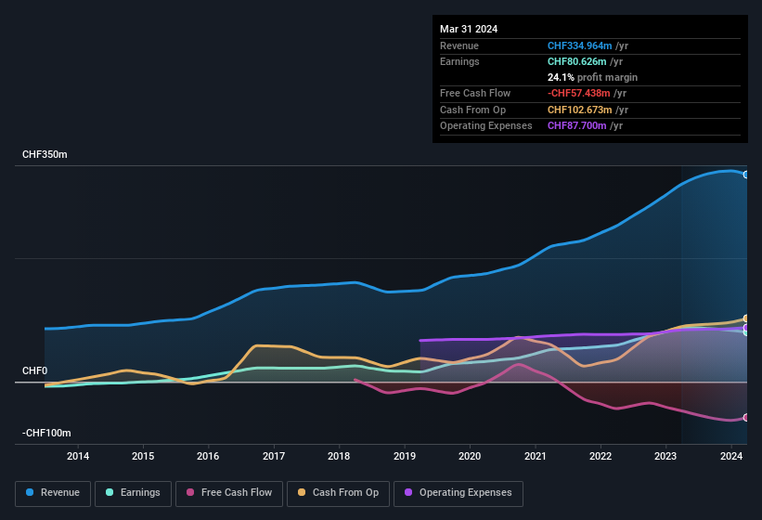Select the Revenue endpoint marker on chart
Viewport: 762px width, 520px height.
(746, 175)
